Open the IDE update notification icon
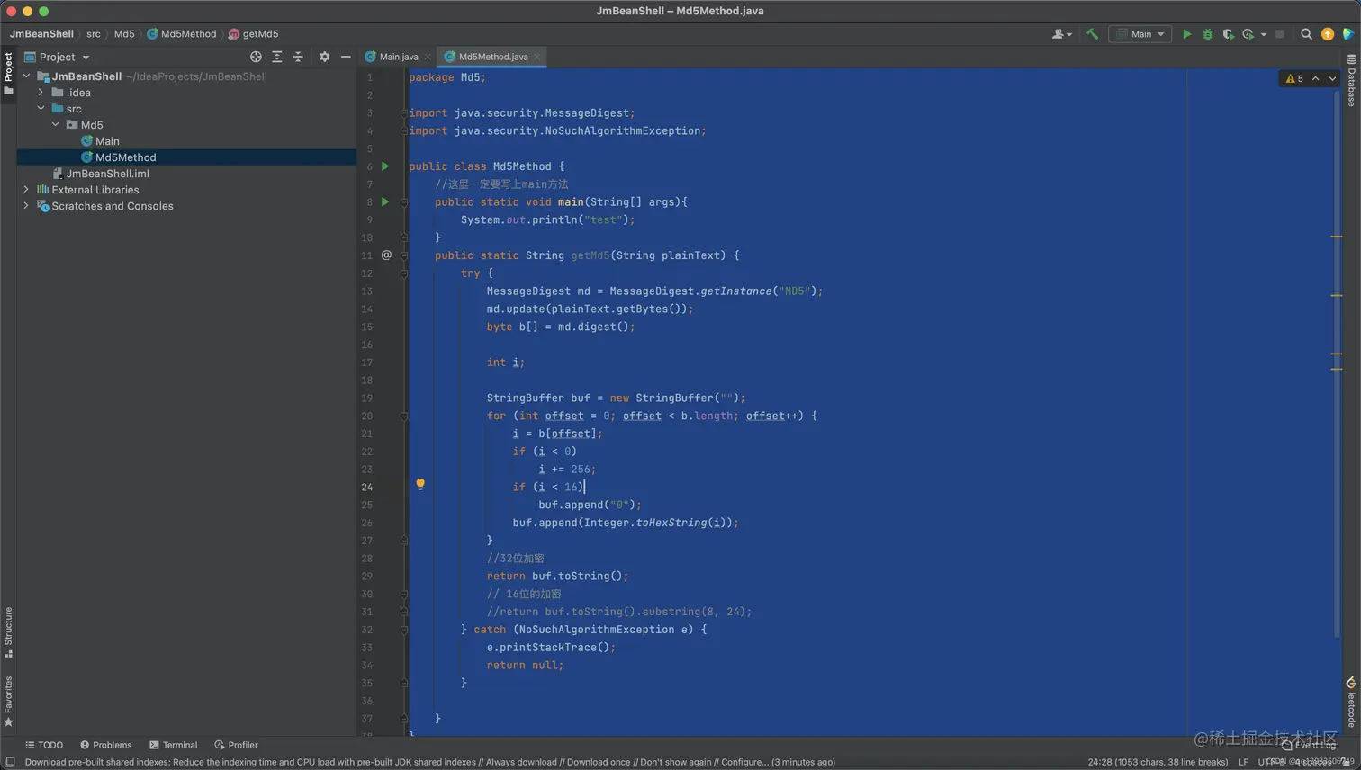Viewport: 1361px width, 770px height. (1328, 34)
